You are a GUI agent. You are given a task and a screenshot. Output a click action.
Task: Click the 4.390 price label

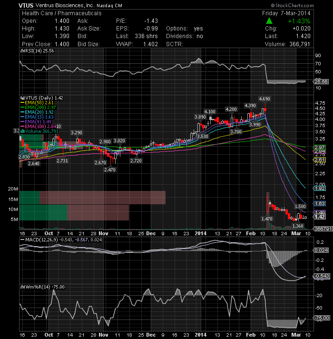[250, 106]
